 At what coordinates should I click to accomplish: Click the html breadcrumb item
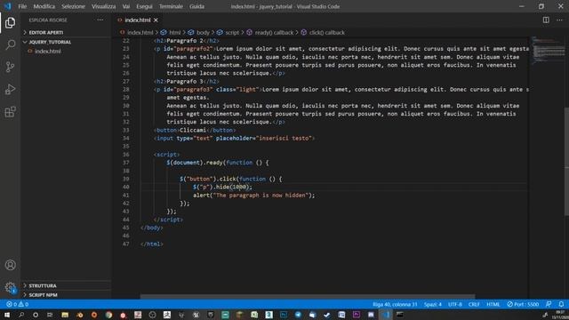click(x=174, y=33)
